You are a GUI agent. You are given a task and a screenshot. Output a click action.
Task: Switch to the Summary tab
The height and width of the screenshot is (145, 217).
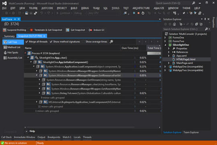[9, 36]
